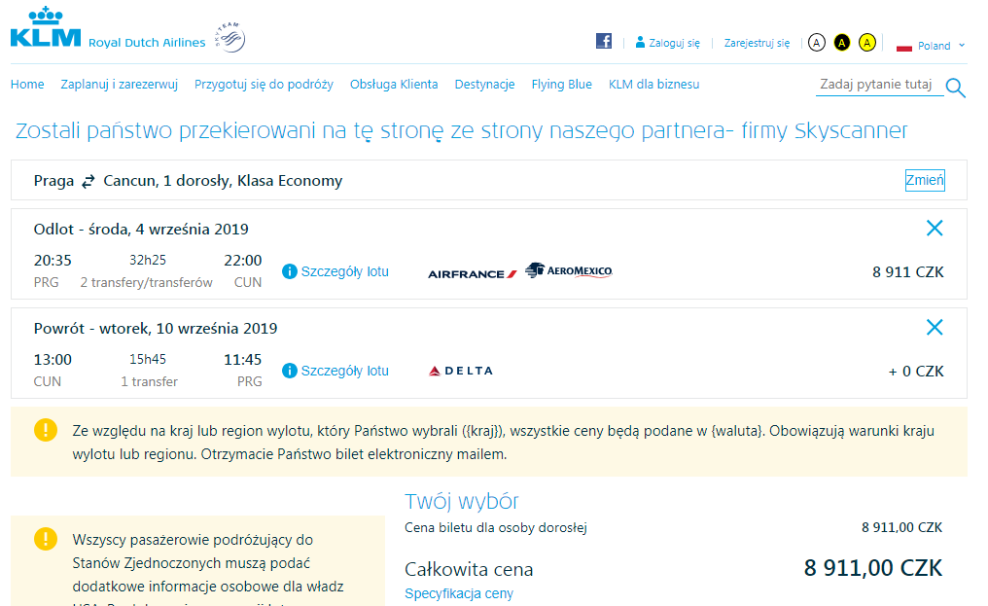Focus the Zadaj pytanie tutaj search field
Screen dimensions: 988x606
click(x=880, y=85)
